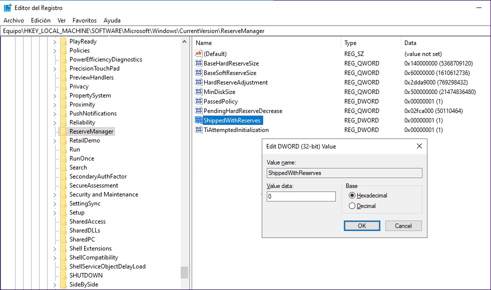This screenshot has height=290, width=491.
Task: Click the BaseSoftReserveSize value icon
Action: [x=199, y=72]
